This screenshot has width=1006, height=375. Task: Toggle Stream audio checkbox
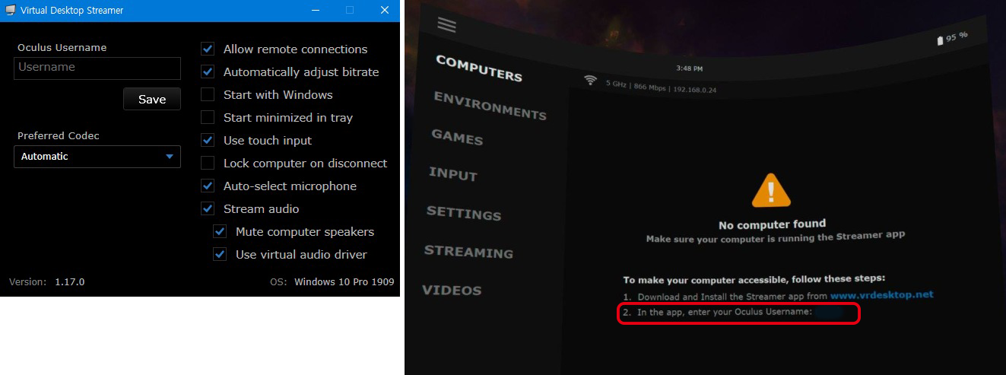208,208
